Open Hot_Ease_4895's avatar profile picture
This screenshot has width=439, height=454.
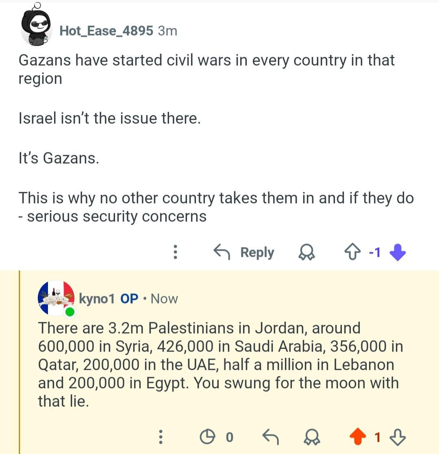(x=36, y=28)
